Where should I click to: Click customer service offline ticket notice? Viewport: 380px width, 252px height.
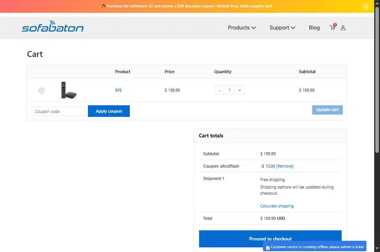[315, 247]
